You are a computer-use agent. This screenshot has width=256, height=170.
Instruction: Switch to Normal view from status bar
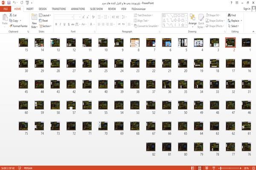pos(193,168)
